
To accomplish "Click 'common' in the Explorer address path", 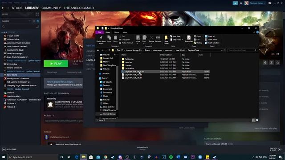I will click(168, 50).
